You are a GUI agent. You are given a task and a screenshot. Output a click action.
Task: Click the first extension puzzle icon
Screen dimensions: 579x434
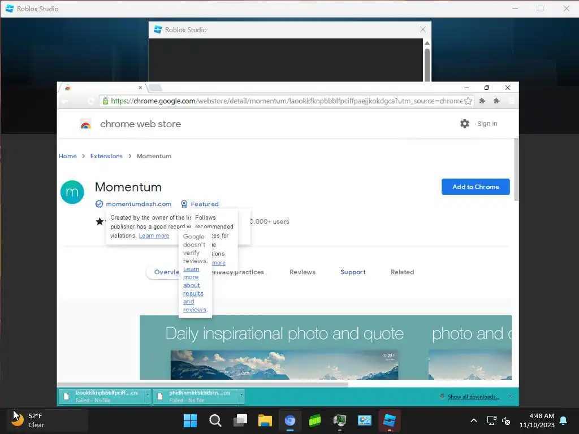coord(482,101)
